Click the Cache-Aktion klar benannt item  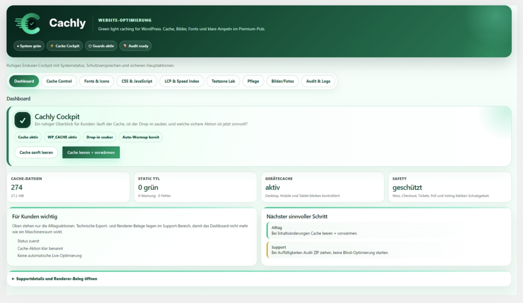click(40, 248)
